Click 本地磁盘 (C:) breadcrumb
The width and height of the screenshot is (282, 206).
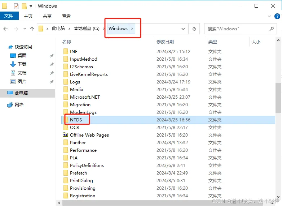(x=87, y=29)
